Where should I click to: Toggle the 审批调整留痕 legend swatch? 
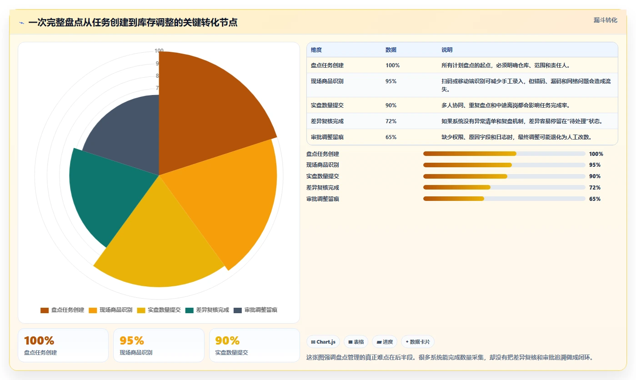(238, 310)
